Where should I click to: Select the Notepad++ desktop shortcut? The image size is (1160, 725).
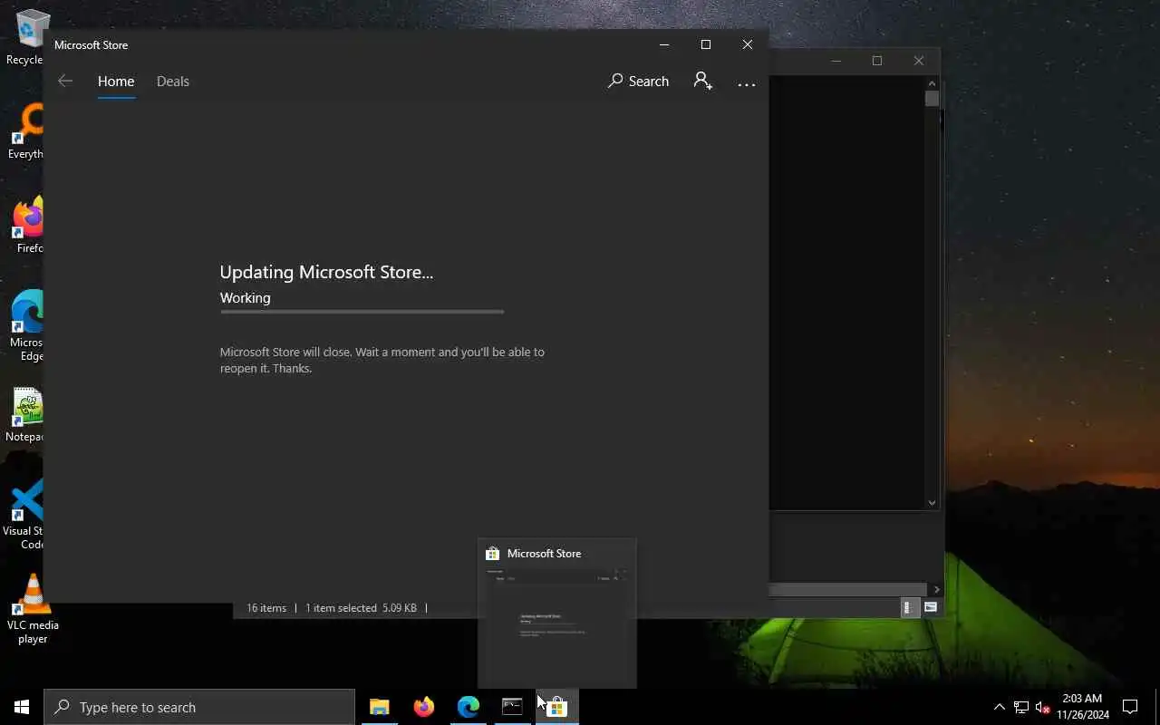click(27, 415)
